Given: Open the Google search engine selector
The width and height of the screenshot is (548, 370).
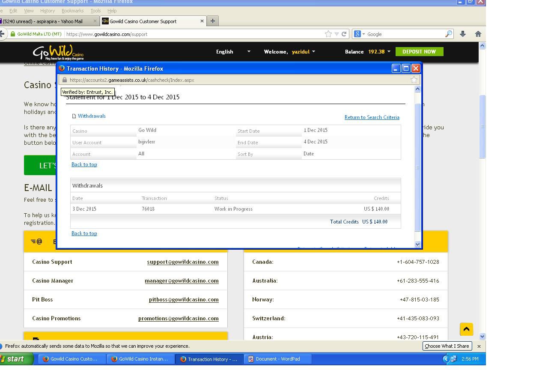Looking at the screenshot, I should pos(360,34).
